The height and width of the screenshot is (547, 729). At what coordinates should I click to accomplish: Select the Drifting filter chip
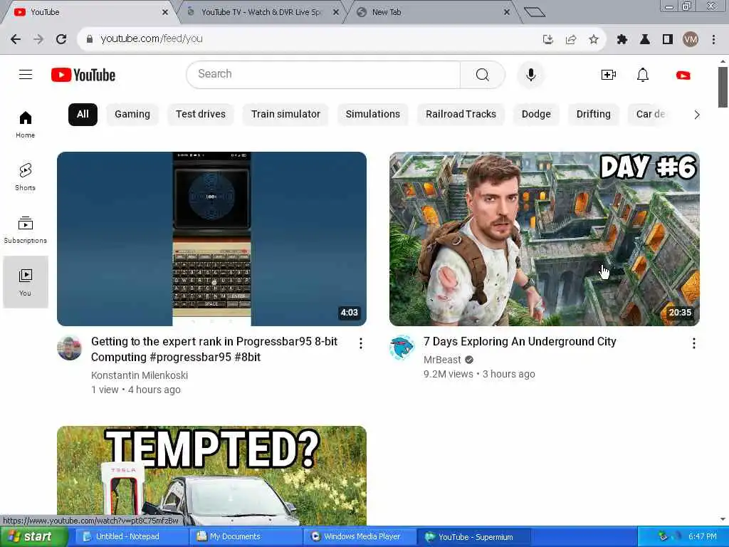(594, 115)
